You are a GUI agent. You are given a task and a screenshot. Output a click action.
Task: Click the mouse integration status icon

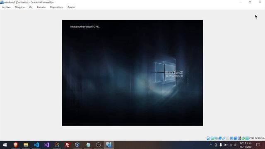[243, 138]
